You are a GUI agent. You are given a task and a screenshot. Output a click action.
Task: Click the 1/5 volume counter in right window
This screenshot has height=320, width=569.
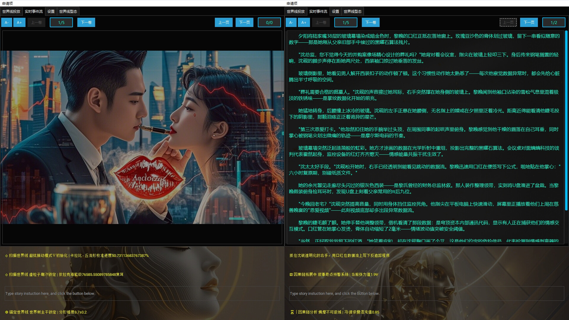coord(346,23)
